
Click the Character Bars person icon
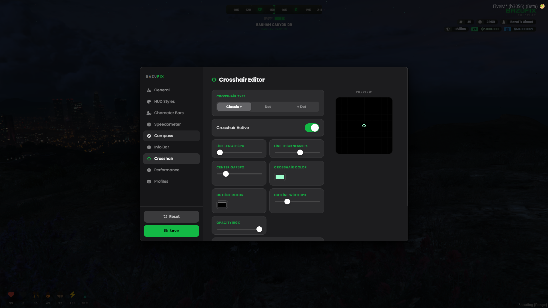click(149, 113)
